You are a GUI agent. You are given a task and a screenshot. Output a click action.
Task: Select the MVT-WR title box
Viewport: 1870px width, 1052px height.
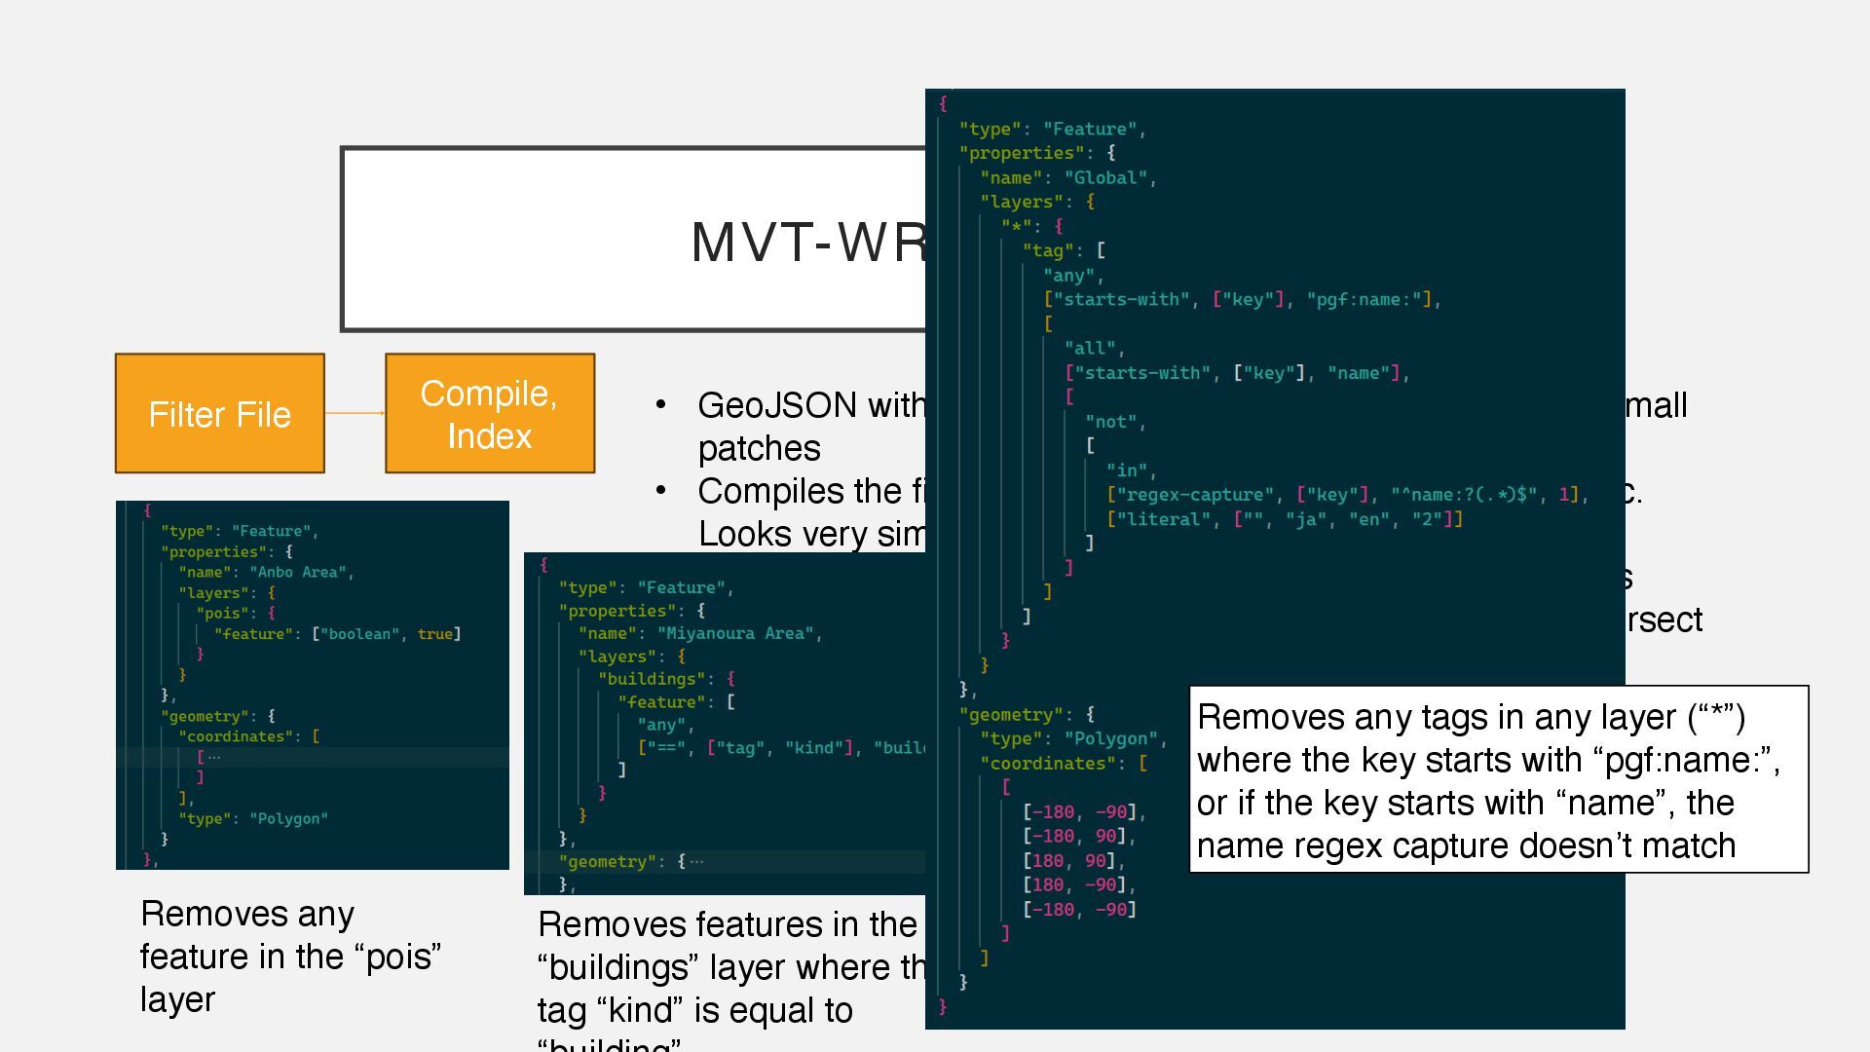[x=633, y=240]
